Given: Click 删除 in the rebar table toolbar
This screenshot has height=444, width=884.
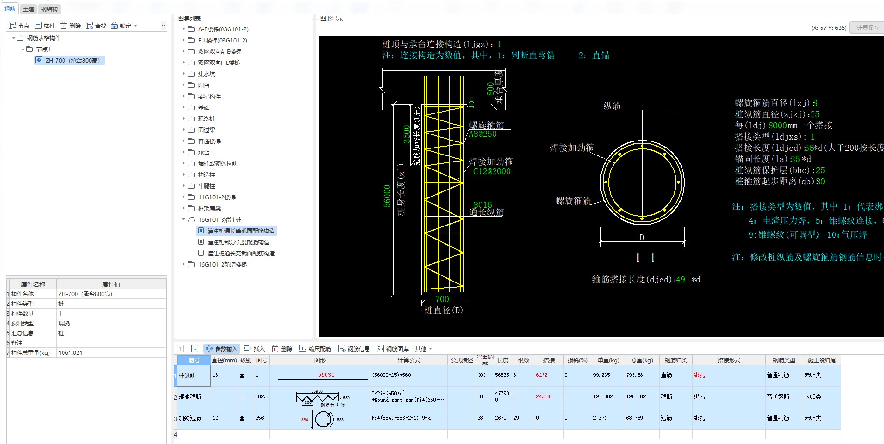Looking at the screenshot, I should [x=282, y=349].
